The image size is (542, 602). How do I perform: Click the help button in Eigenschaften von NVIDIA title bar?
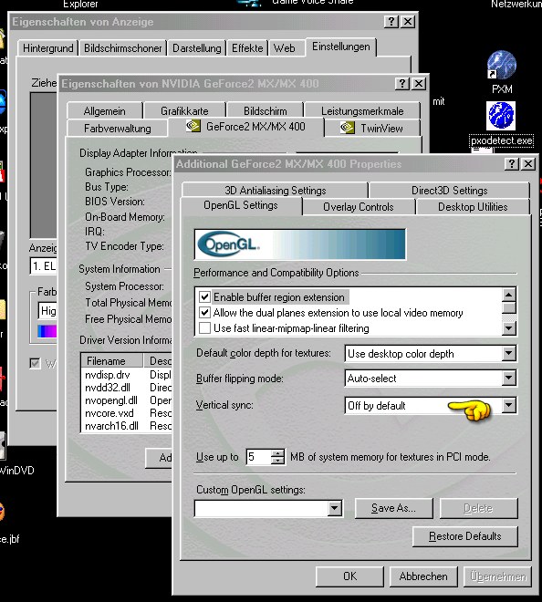(x=402, y=84)
